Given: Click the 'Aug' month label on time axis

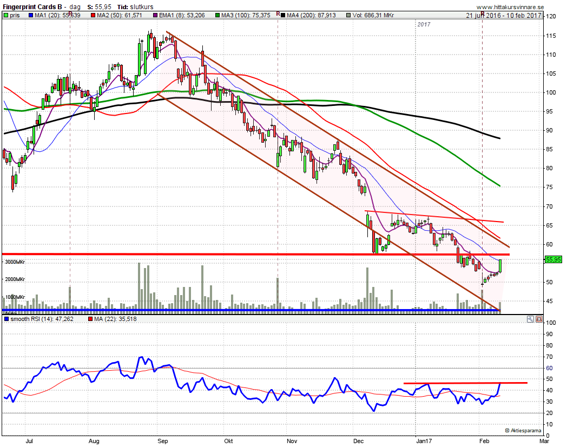Looking at the screenshot, I should pyautogui.click(x=94, y=441).
